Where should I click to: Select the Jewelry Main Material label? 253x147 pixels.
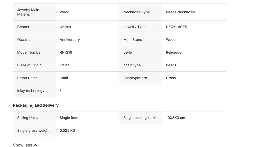click(x=28, y=12)
